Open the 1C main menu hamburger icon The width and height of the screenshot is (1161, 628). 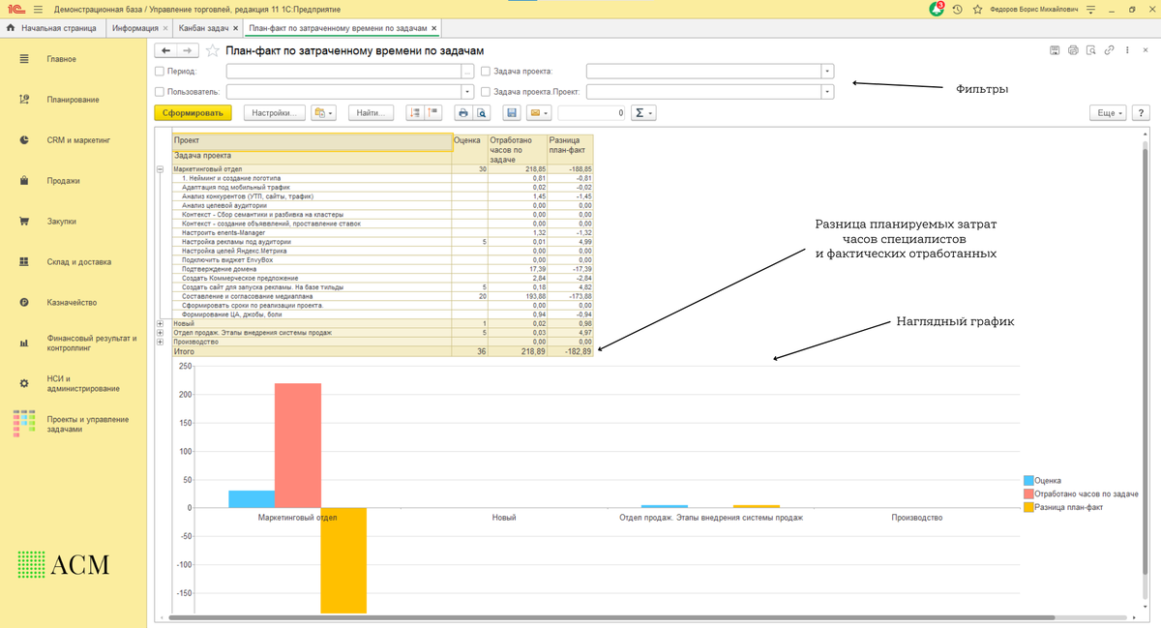[38, 9]
